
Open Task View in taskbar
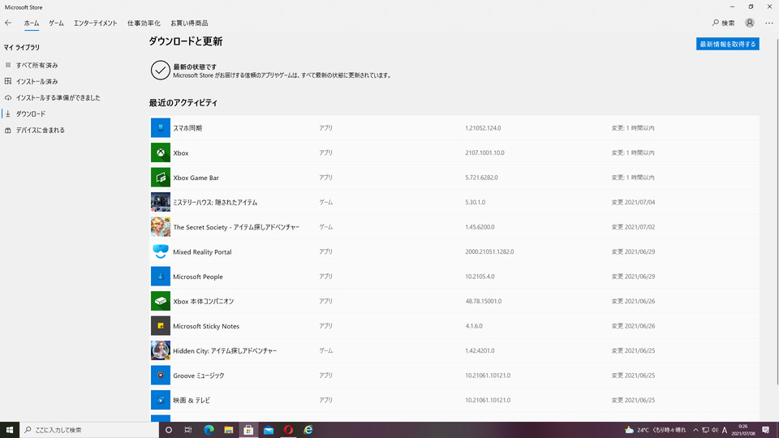[x=188, y=430]
